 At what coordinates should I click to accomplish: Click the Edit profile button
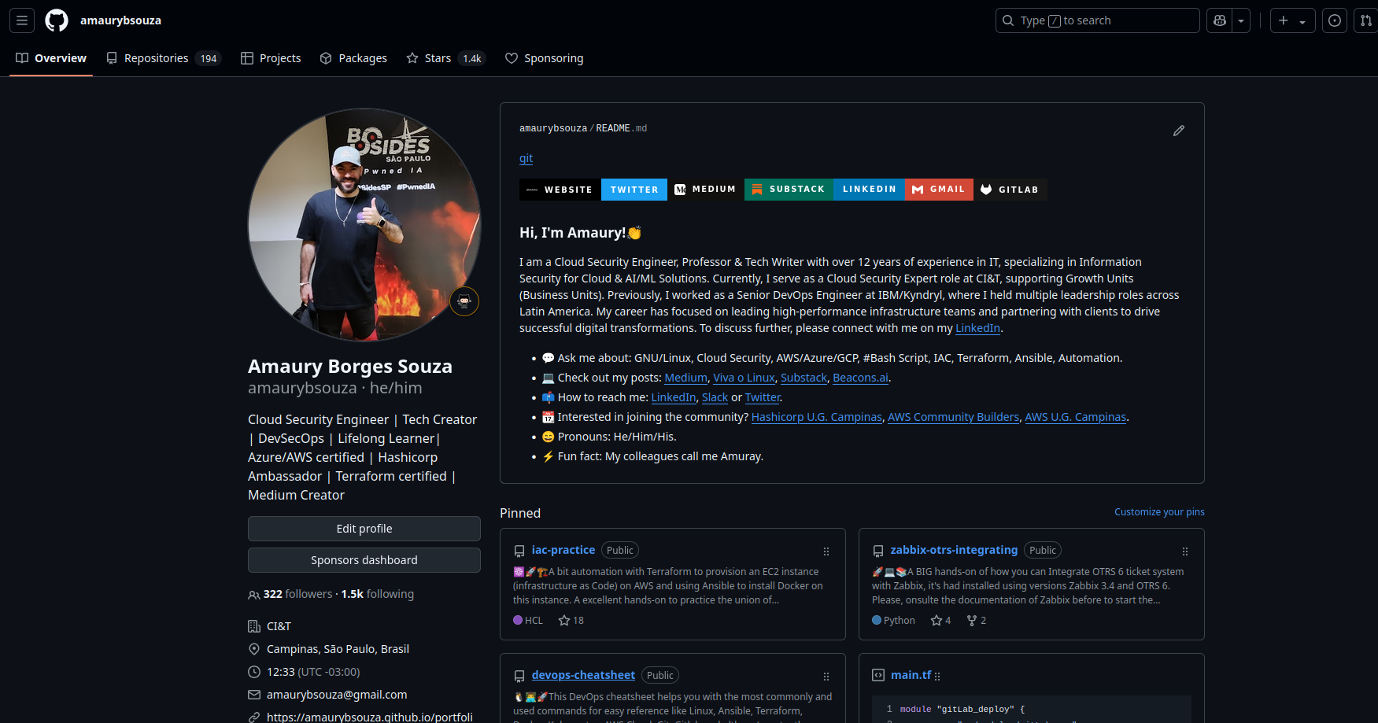pos(364,529)
